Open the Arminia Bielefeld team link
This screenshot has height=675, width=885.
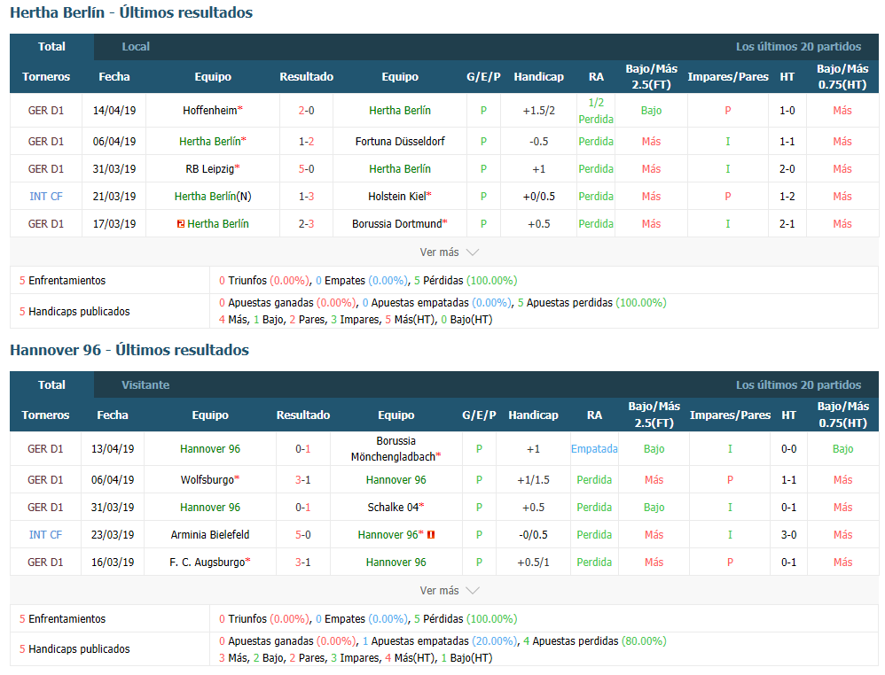(x=210, y=534)
